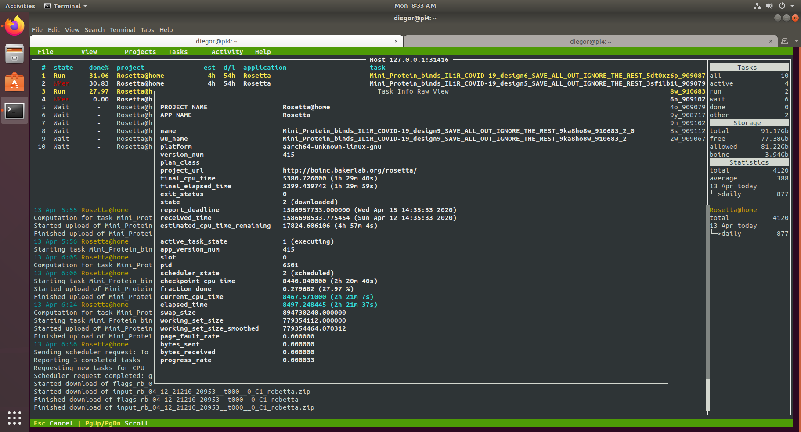The width and height of the screenshot is (801, 432).
Task: Click the current_cpu_time value
Action: 328,297
